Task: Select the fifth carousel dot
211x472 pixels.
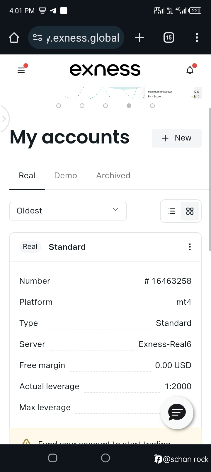Action: click(152, 106)
